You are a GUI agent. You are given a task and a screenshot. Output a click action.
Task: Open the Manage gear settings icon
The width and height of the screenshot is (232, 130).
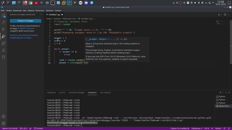pyautogui.click(x=3, y=123)
